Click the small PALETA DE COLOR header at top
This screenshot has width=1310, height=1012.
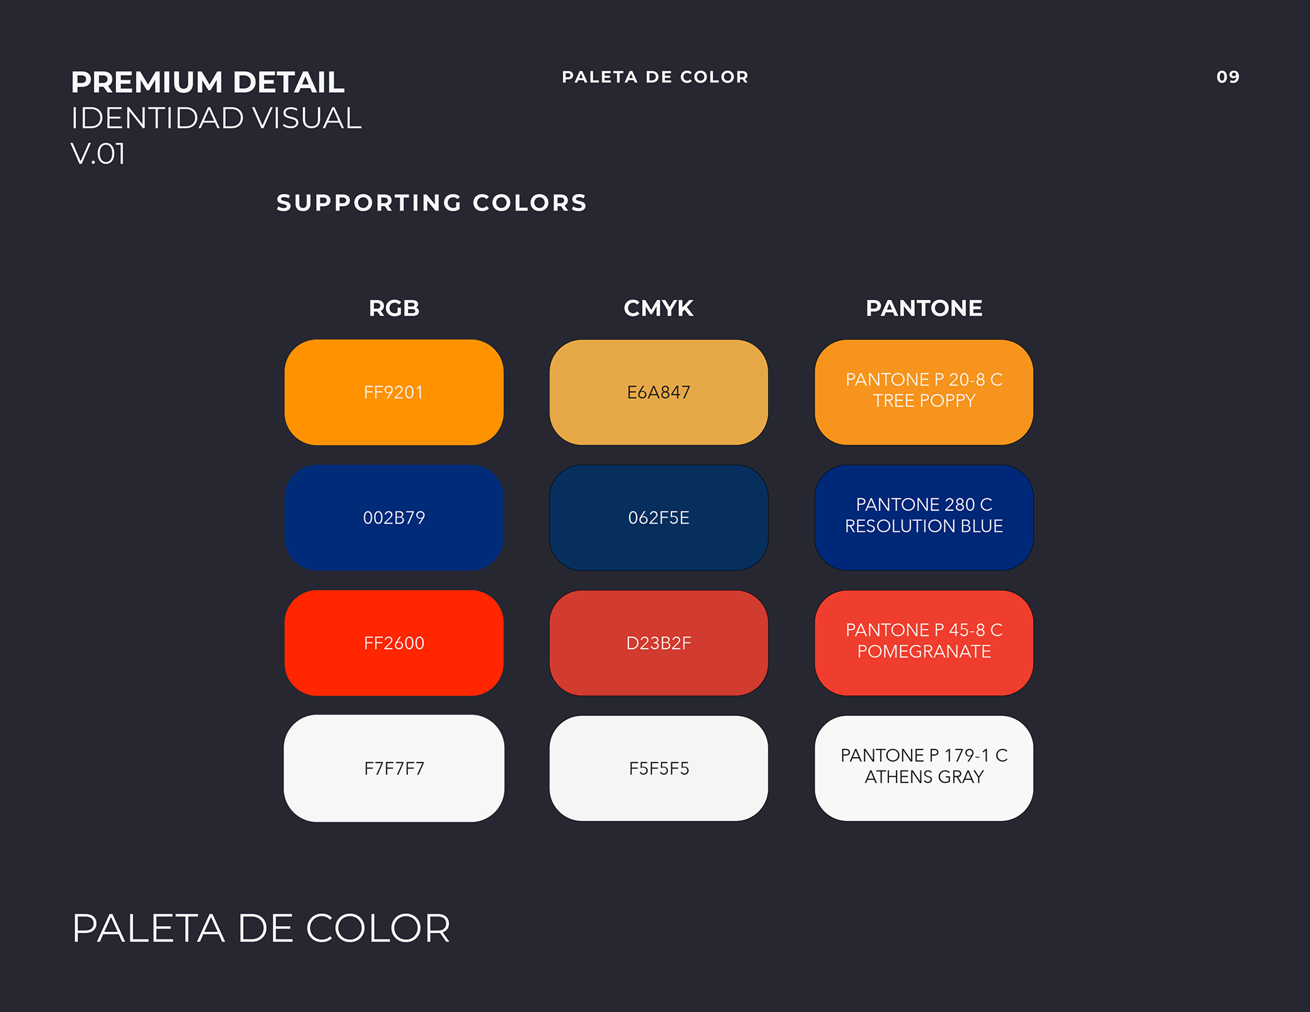tap(655, 77)
